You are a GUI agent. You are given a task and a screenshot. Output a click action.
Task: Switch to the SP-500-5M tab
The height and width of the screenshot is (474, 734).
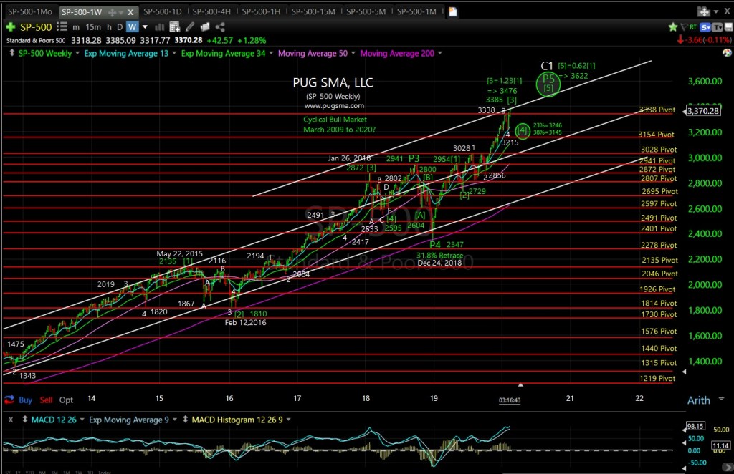coord(366,11)
